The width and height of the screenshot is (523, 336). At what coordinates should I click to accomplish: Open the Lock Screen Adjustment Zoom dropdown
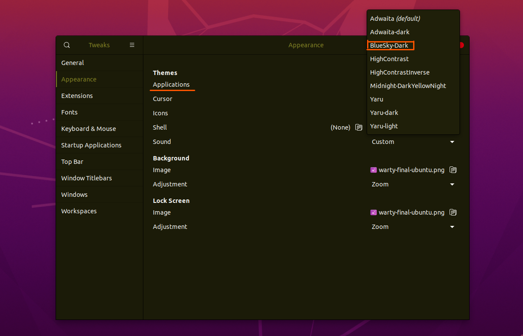coord(413,227)
